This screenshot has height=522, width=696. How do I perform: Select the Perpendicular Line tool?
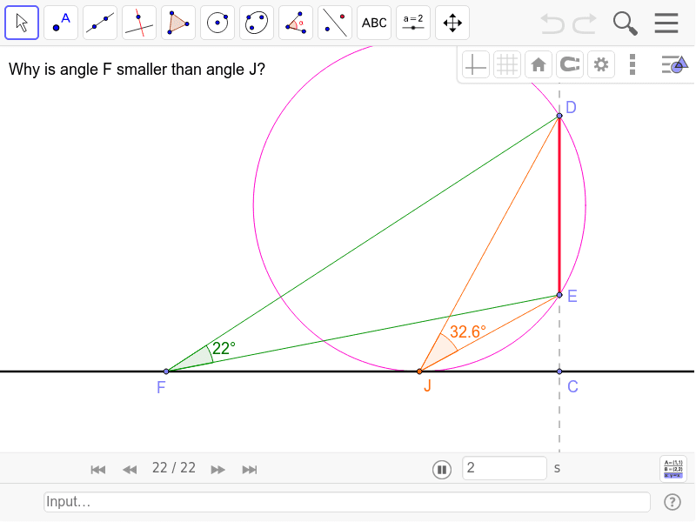point(138,23)
